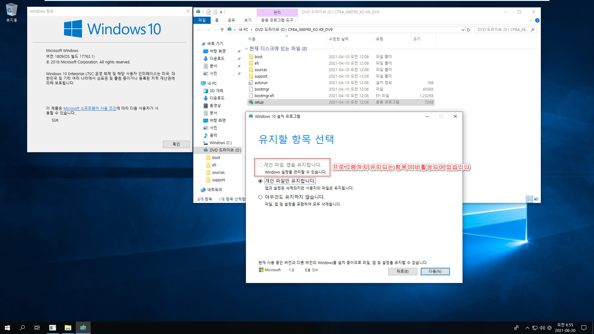Switch to File Explorer taskbar icon
Image resolution: width=594 pixels, height=334 pixels.
(68, 328)
